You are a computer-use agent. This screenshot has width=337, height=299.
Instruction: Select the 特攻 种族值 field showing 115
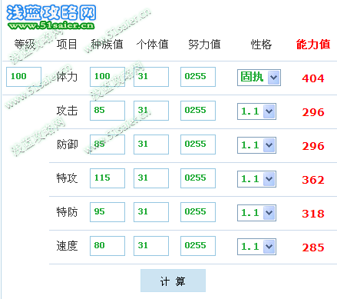click(107, 178)
